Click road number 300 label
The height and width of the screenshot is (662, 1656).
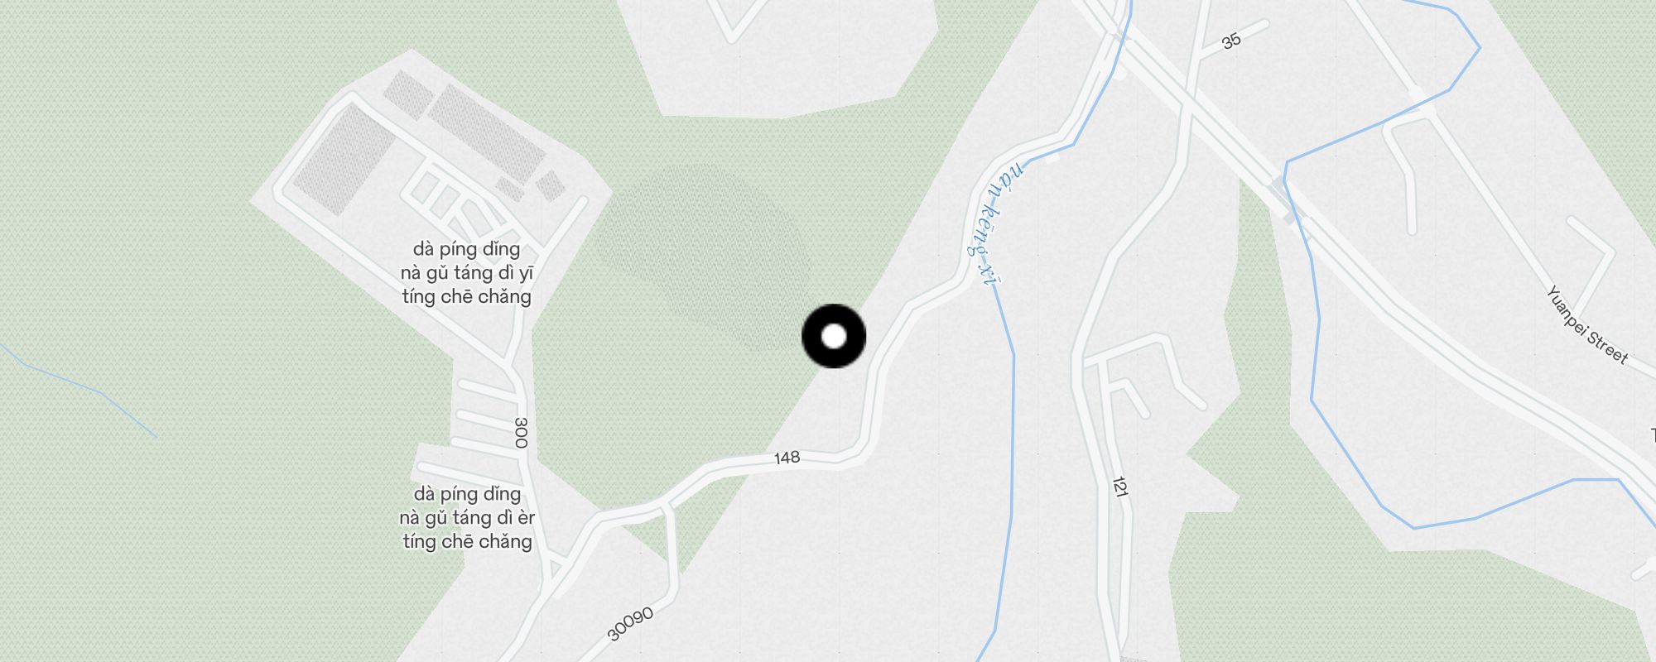521,433
